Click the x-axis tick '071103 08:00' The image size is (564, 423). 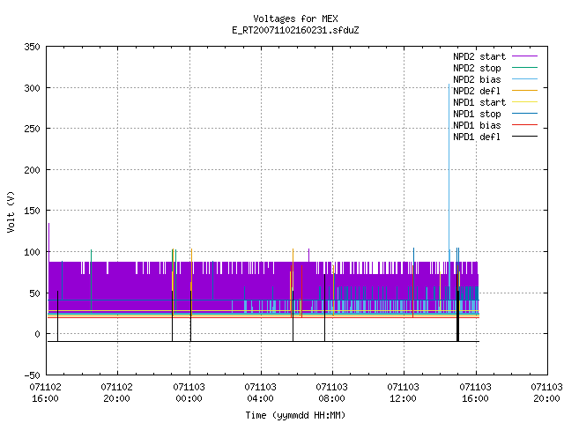click(332, 393)
